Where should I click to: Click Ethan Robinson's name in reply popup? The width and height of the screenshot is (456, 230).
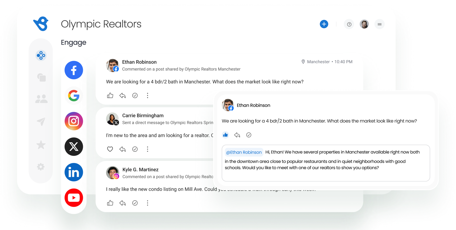[253, 105]
